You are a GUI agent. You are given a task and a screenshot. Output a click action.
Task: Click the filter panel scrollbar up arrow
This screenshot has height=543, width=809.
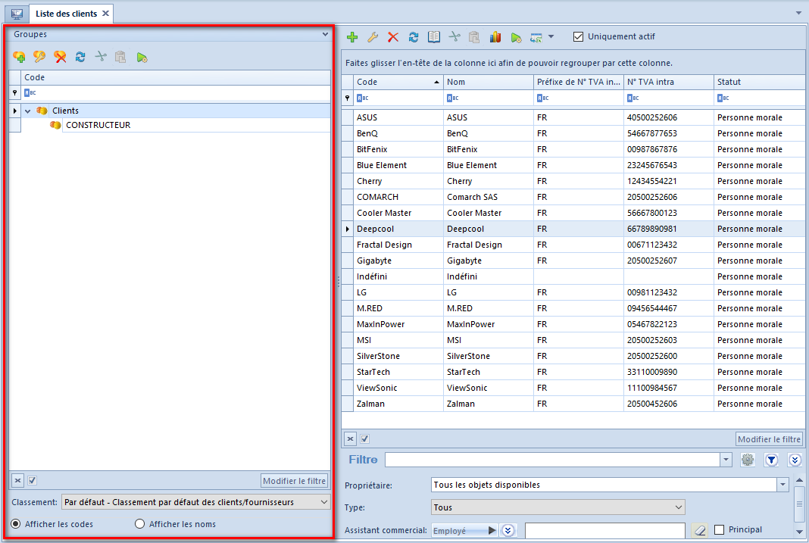(799, 480)
